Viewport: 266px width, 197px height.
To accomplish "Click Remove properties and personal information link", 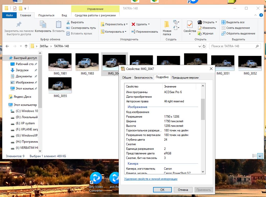I will [x=151, y=179].
